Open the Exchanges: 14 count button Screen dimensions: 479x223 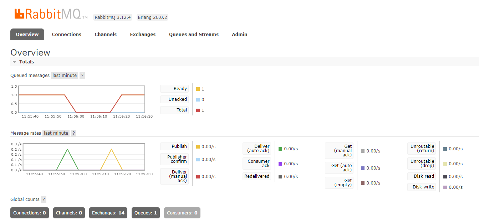pyautogui.click(x=108, y=213)
